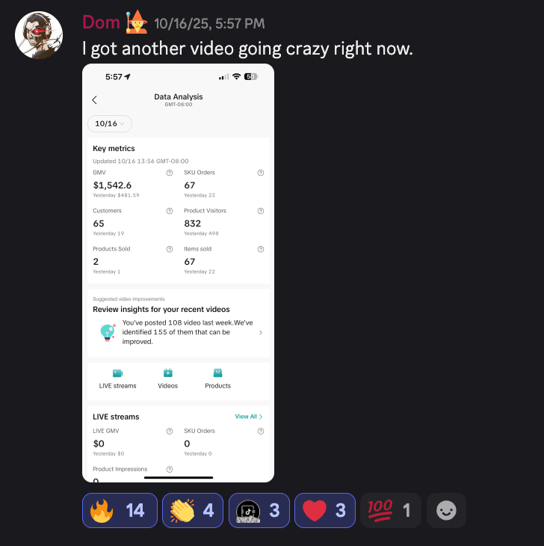544x546 pixels.
Task: Toggle the TikTok custom emoji reaction
Action: 259,511
